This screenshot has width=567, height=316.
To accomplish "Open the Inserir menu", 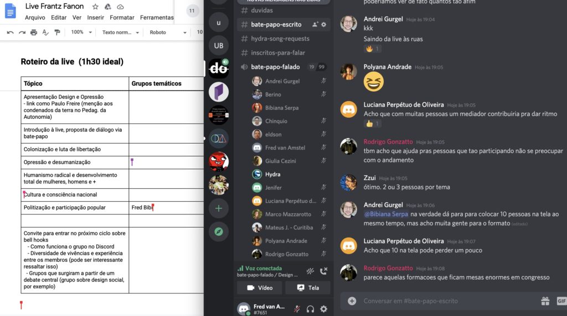I will click(95, 17).
